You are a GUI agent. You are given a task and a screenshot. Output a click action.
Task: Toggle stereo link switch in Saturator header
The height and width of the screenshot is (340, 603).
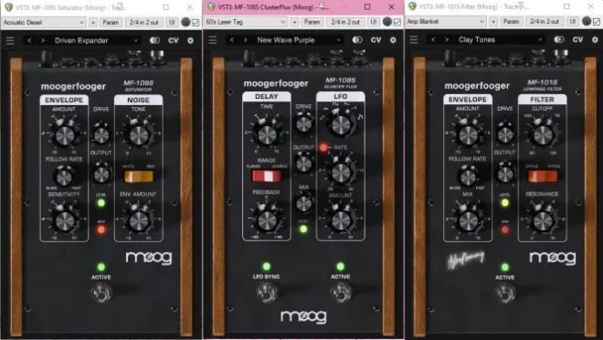click(x=154, y=40)
